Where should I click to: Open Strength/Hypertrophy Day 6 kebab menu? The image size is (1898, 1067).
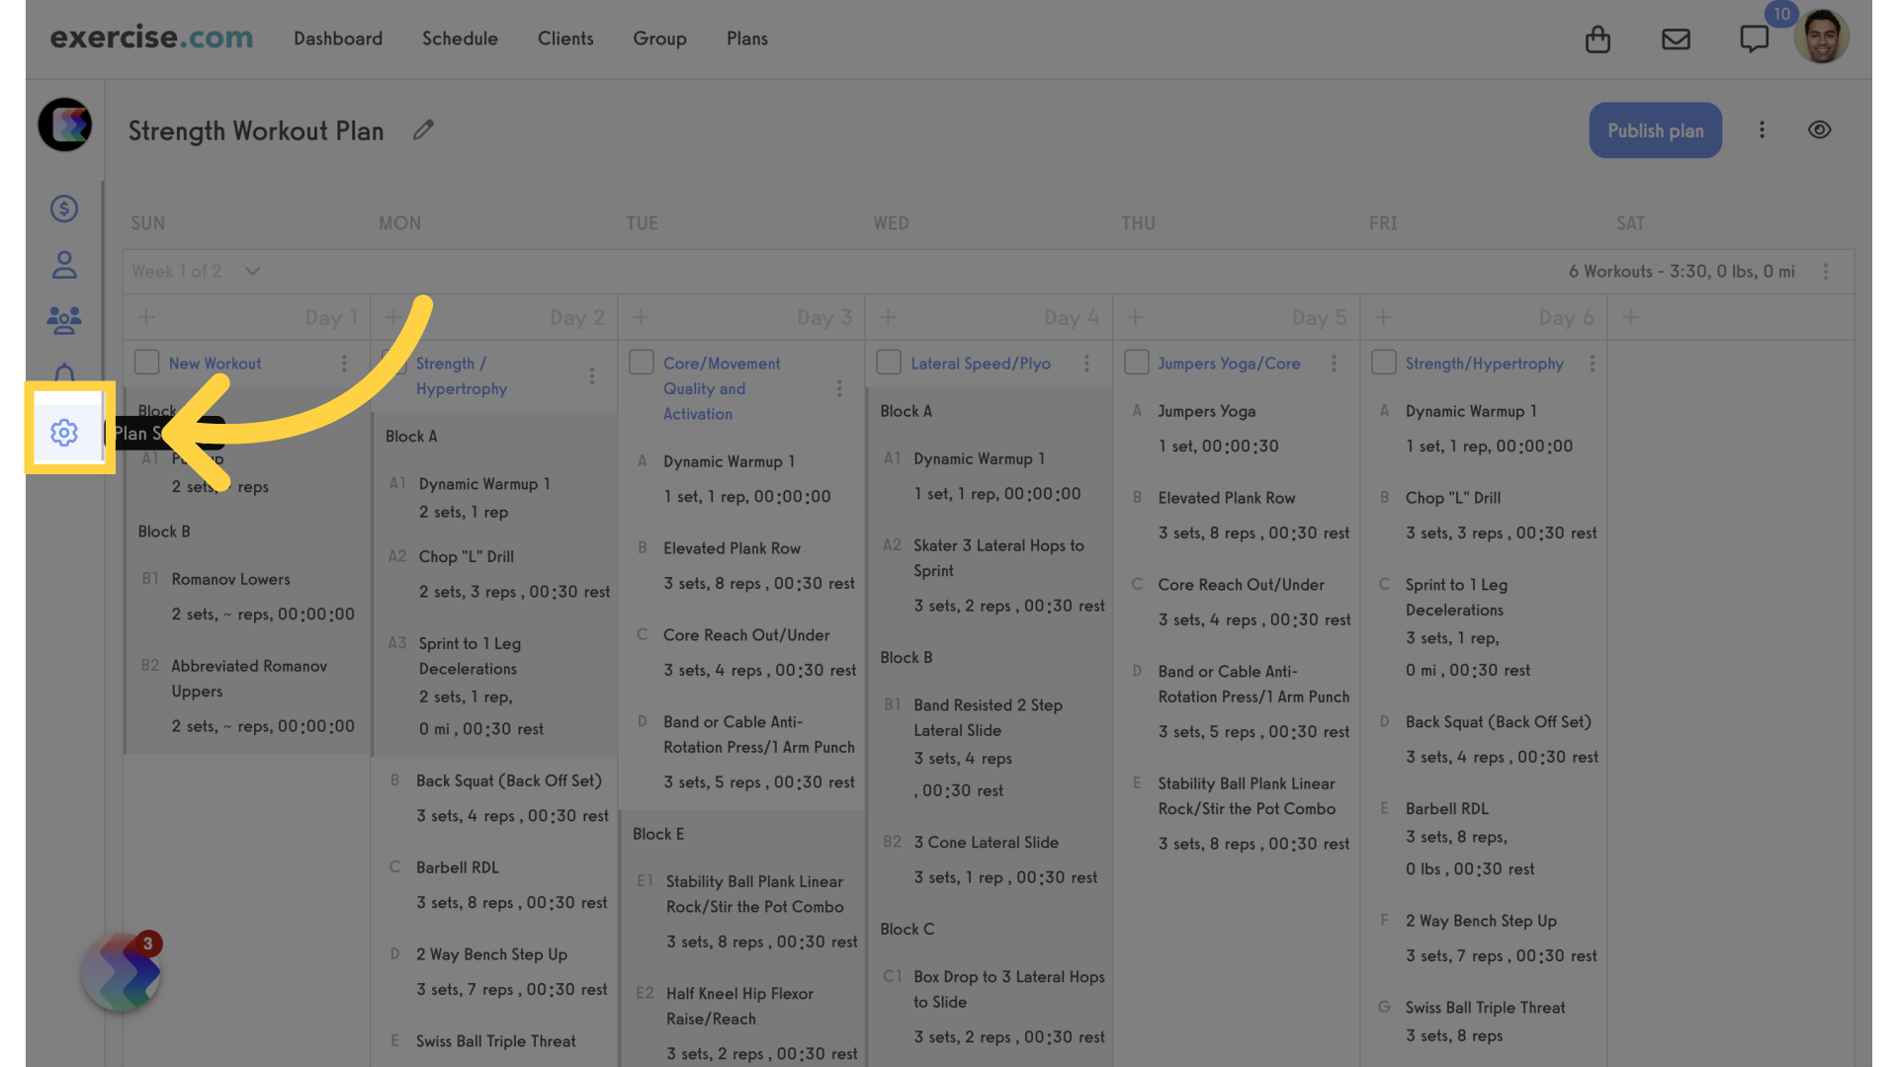[1592, 364]
